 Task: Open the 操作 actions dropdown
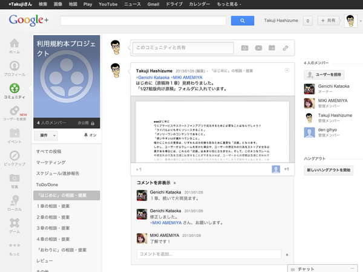46,135
